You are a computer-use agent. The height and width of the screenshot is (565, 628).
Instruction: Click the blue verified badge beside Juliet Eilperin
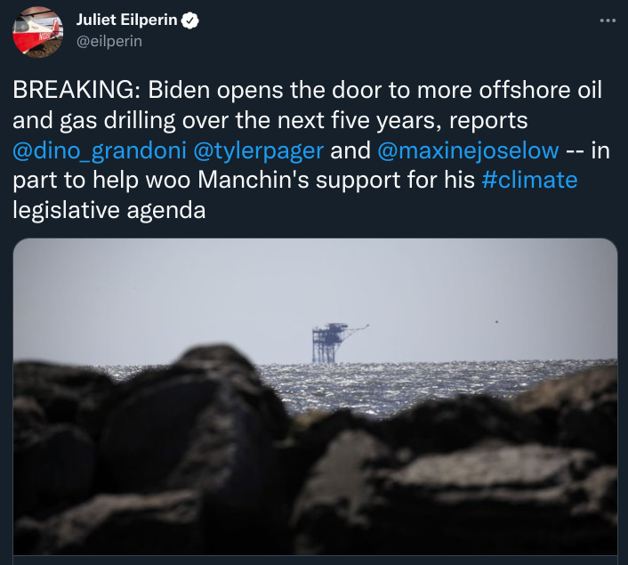pos(189,20)
